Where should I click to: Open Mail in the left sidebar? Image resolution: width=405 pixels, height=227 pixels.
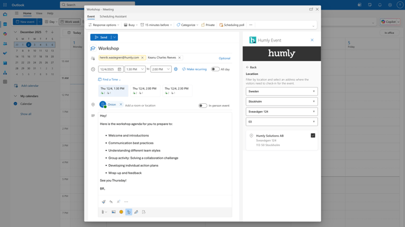click(x=5, y=14)
